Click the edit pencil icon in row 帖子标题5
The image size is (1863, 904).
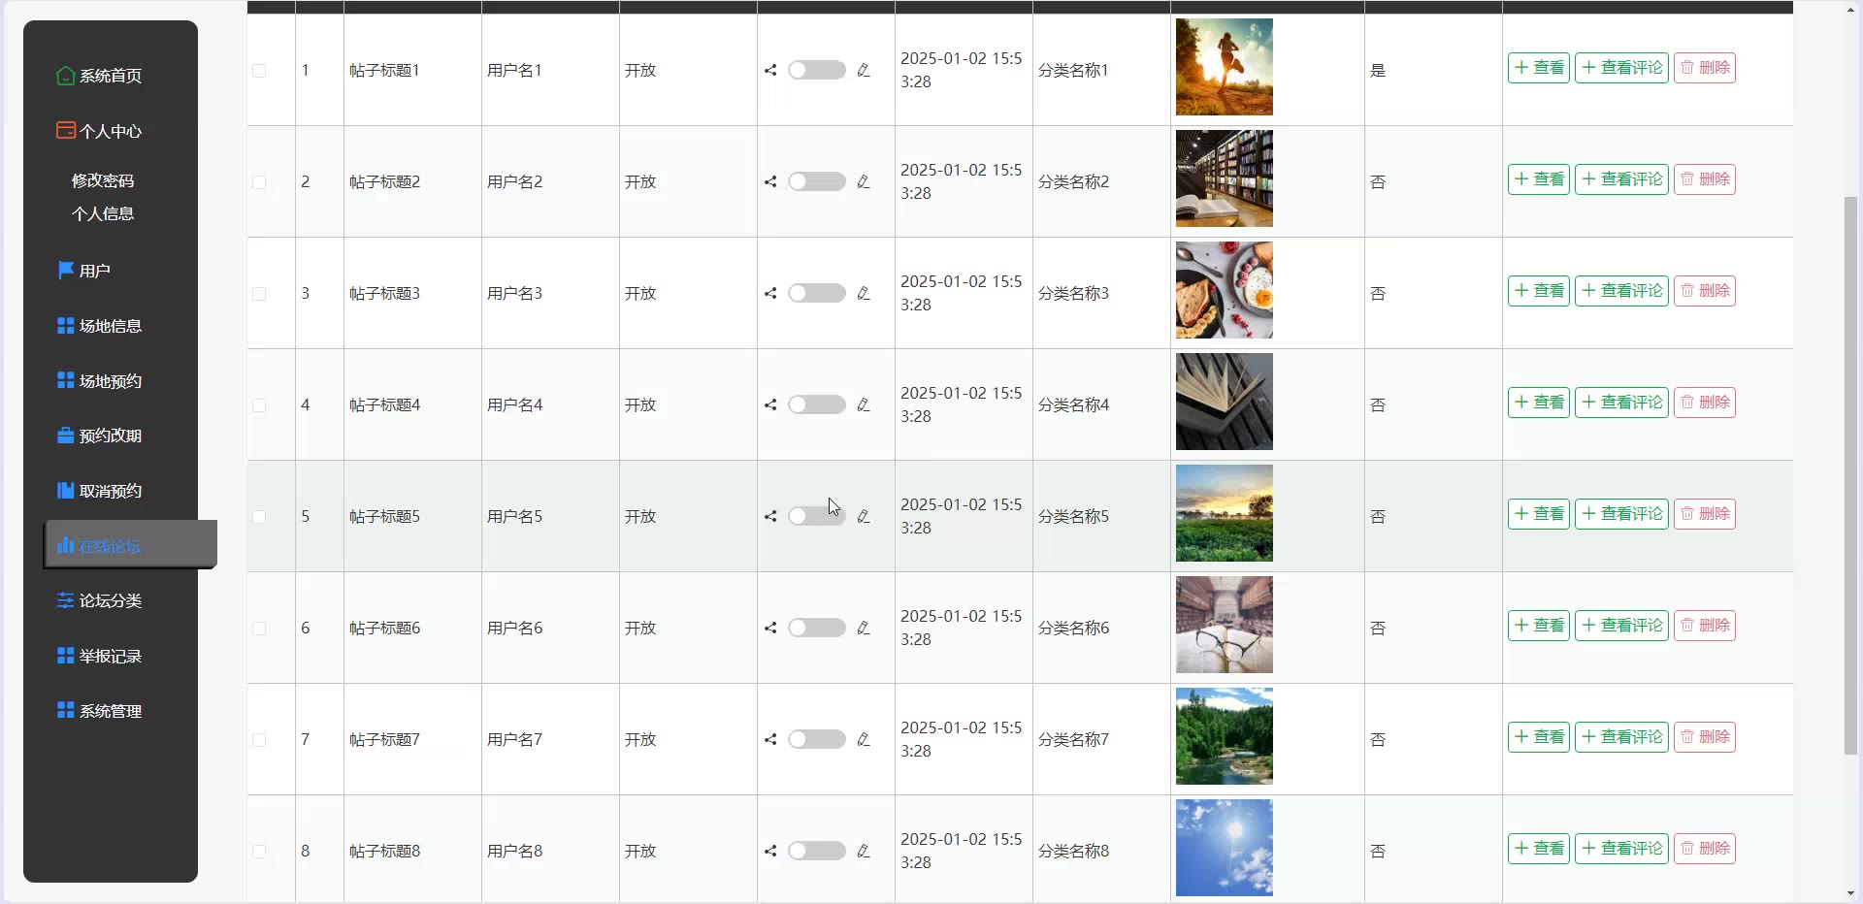tap(864, 516)
